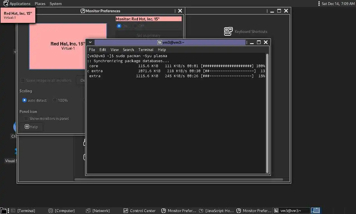Enable Show monitors in panel checkbox
This screenshot has height=214, width=356.
[26, 118]
